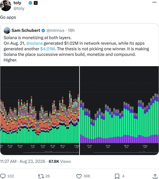The width and height of the screenshot is (159, 179).
Task: Click the Solana affiliate badge icon
Action: (36, 3)
